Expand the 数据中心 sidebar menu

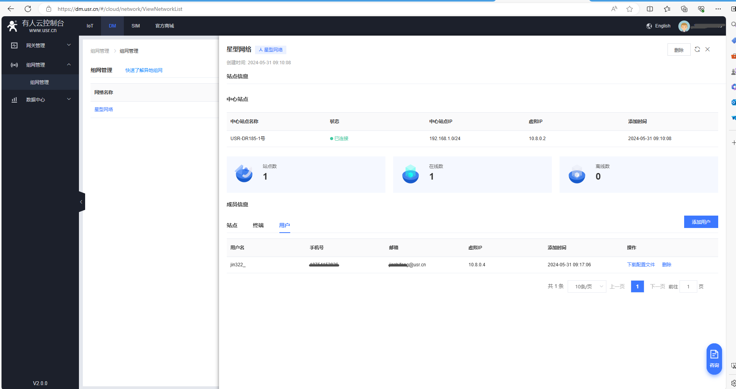click(40, 99)
